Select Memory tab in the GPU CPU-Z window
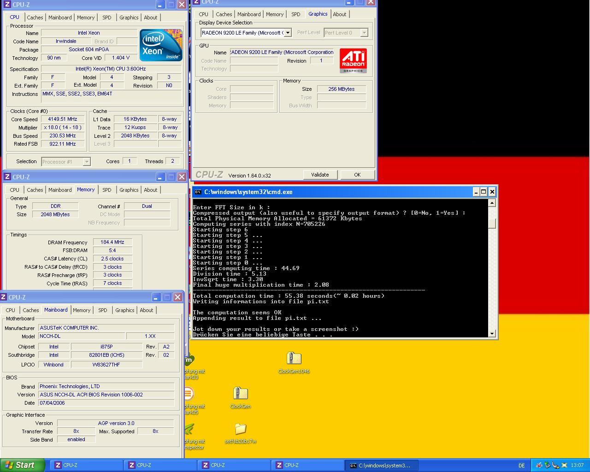Viewport: 590px width, 472px height. pyautogui.click(x=275, y=14)
